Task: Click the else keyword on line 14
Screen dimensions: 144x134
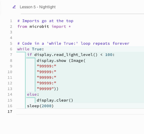Action: (32, 94)
